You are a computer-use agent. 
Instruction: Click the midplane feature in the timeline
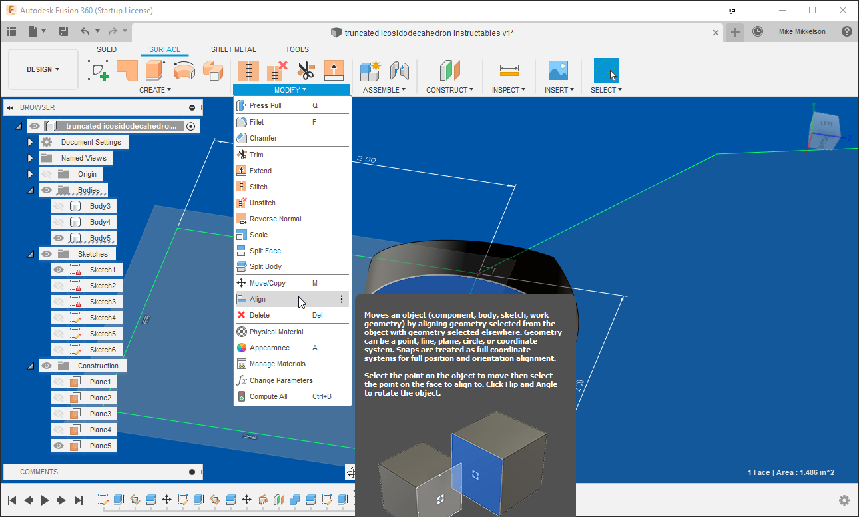[x=278, y=500]
